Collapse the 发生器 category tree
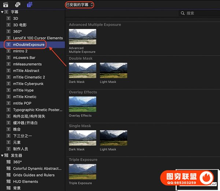This screenshot has height=191, width=220. tap(2, 156)
